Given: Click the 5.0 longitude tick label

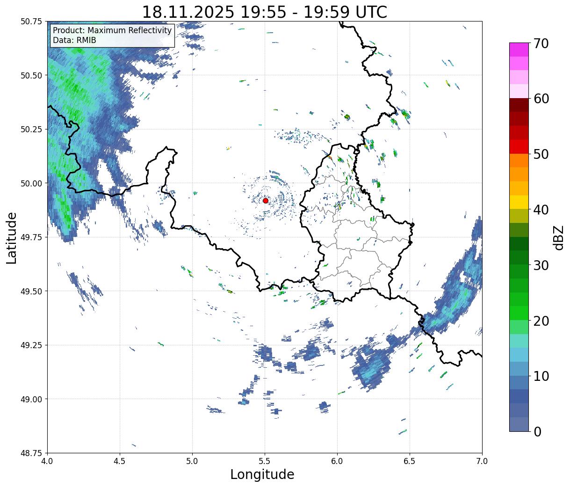Looking at the screenshot, I should (x=192, y=461).
